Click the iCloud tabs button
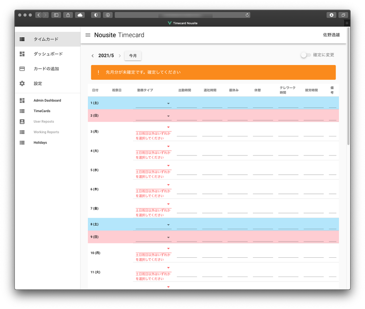 pyautogui.click(x=80, y=15)
